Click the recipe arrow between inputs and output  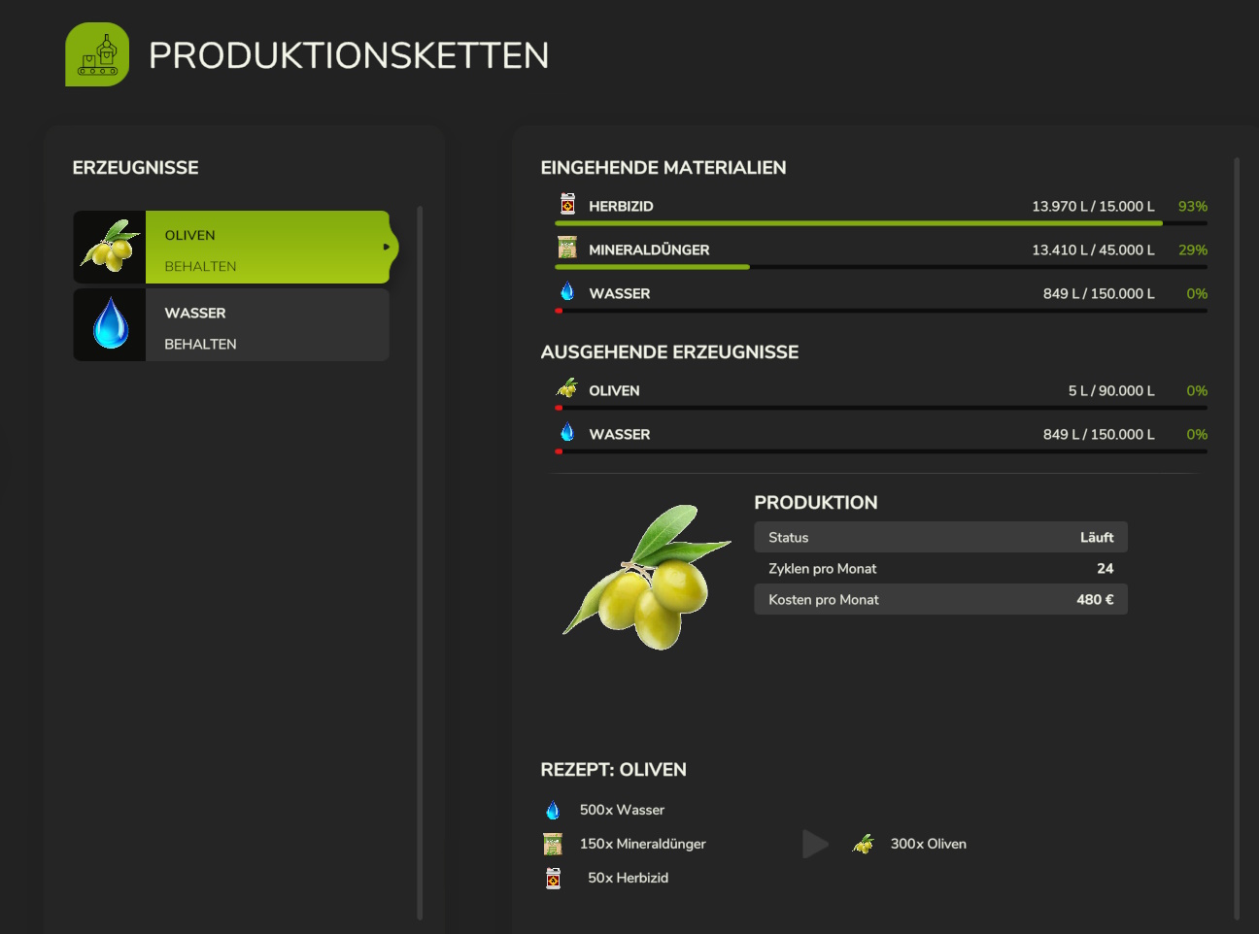[x=815, y=844]
